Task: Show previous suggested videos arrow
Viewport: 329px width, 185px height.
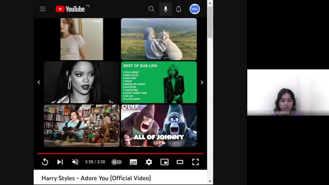Action: pos(39,82)
